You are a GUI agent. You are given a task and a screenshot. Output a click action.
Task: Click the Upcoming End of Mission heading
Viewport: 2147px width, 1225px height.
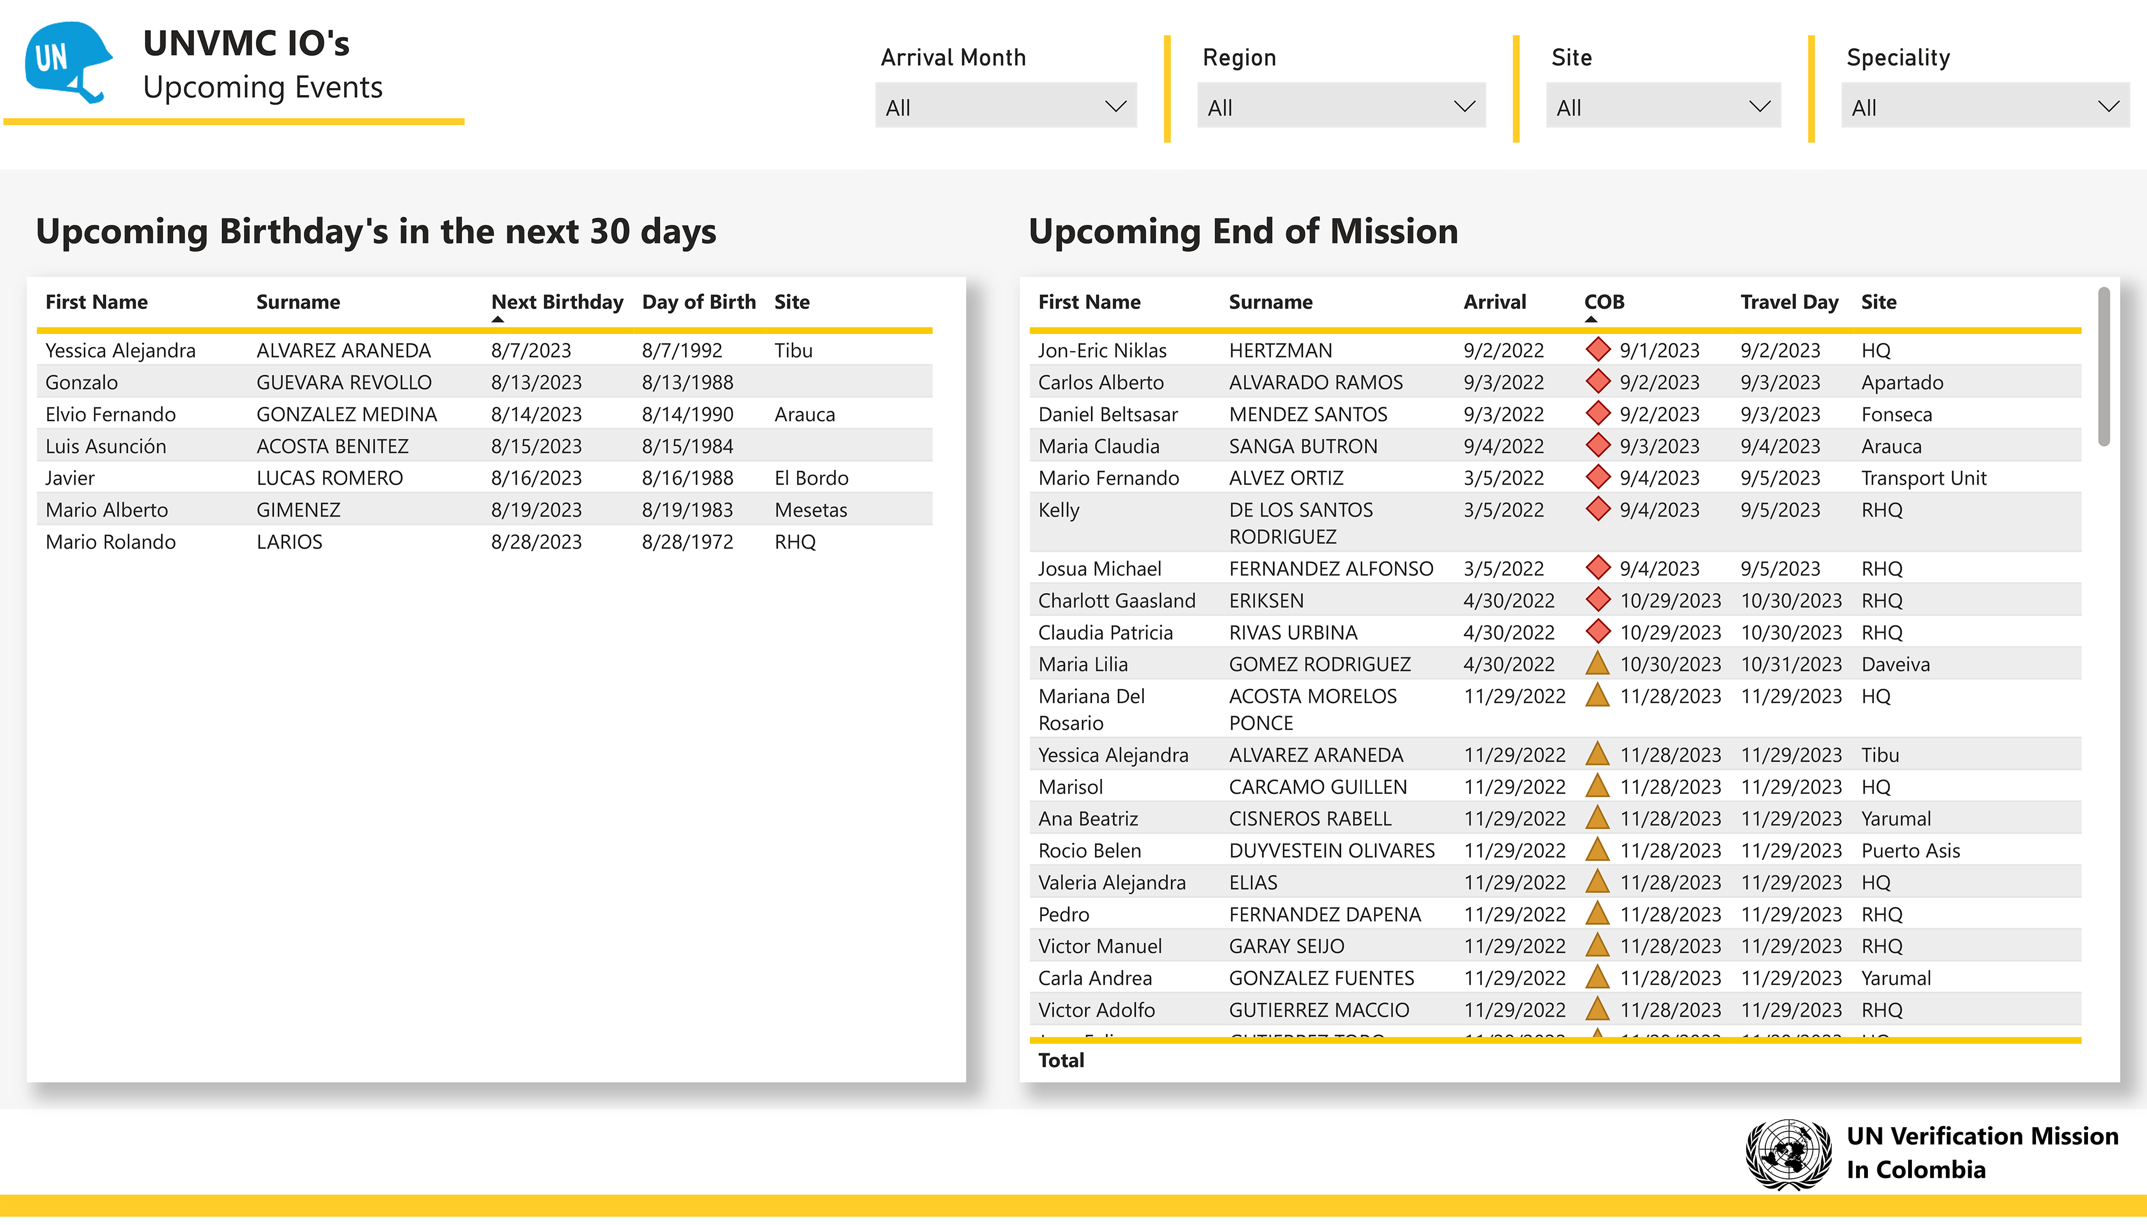tap(1243, 231)
